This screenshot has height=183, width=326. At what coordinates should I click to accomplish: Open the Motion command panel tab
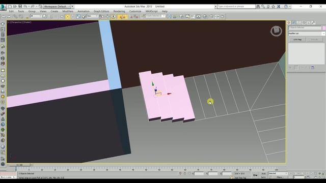coord(304,22)
